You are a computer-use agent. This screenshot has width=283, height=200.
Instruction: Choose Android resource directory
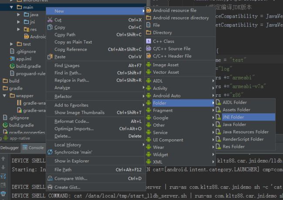[180, 18]
